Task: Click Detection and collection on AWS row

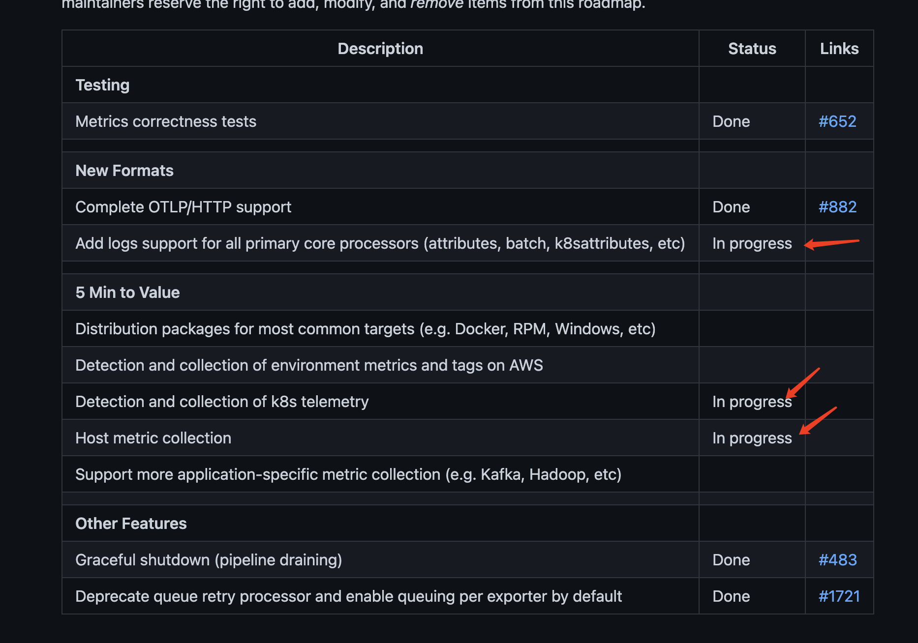Action: click(467, 365)
